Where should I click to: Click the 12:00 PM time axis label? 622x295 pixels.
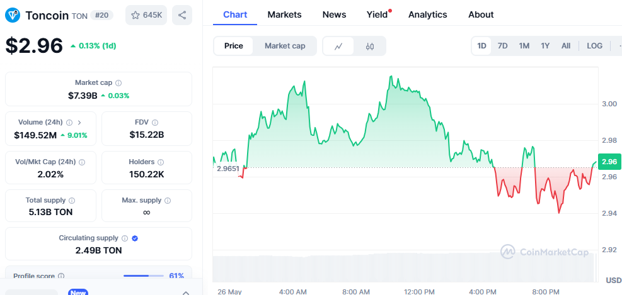click(420, 292)
